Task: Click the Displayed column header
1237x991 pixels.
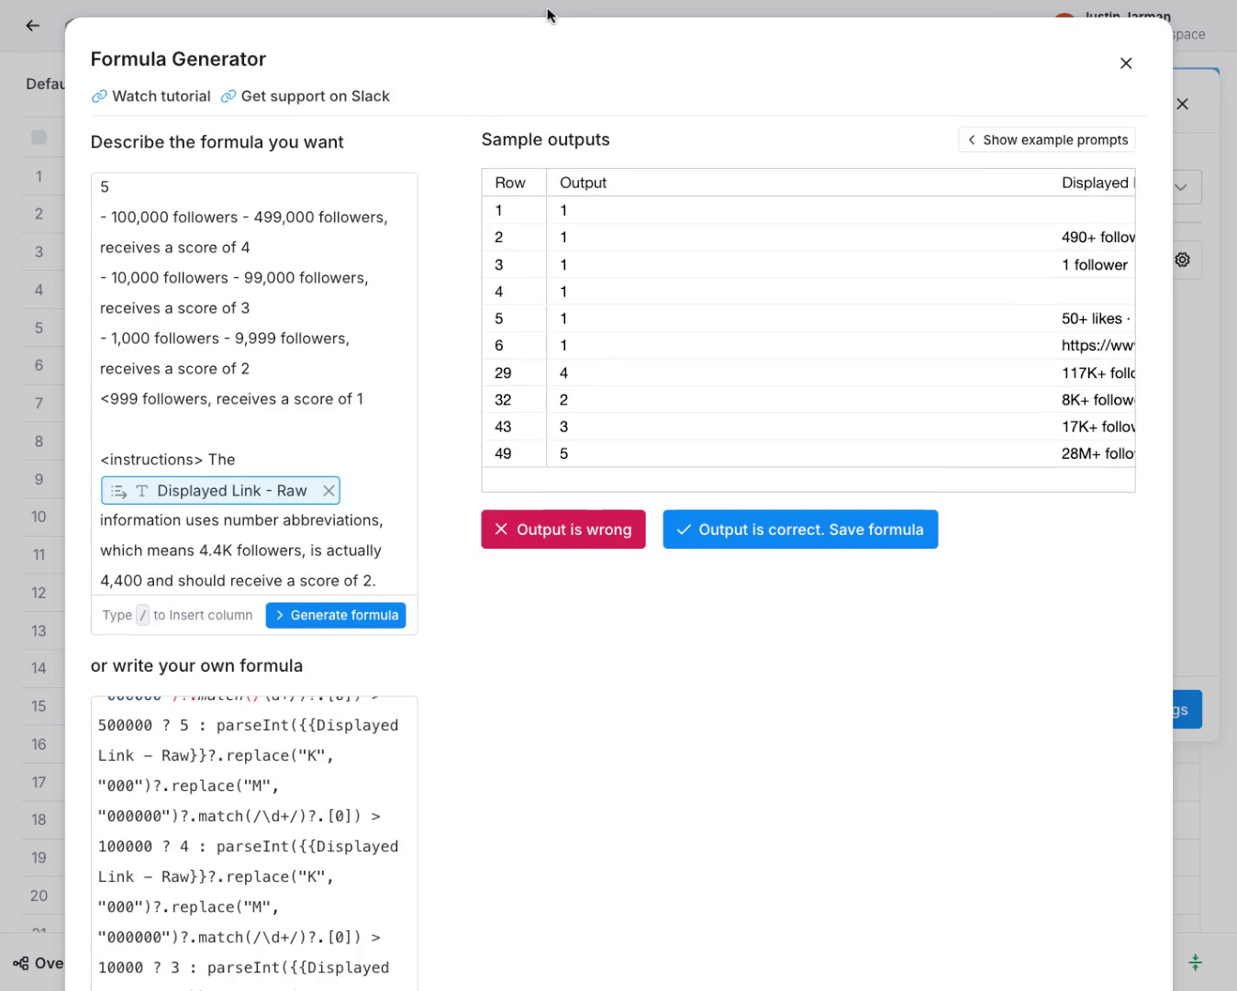Action: pos(1098,183)
